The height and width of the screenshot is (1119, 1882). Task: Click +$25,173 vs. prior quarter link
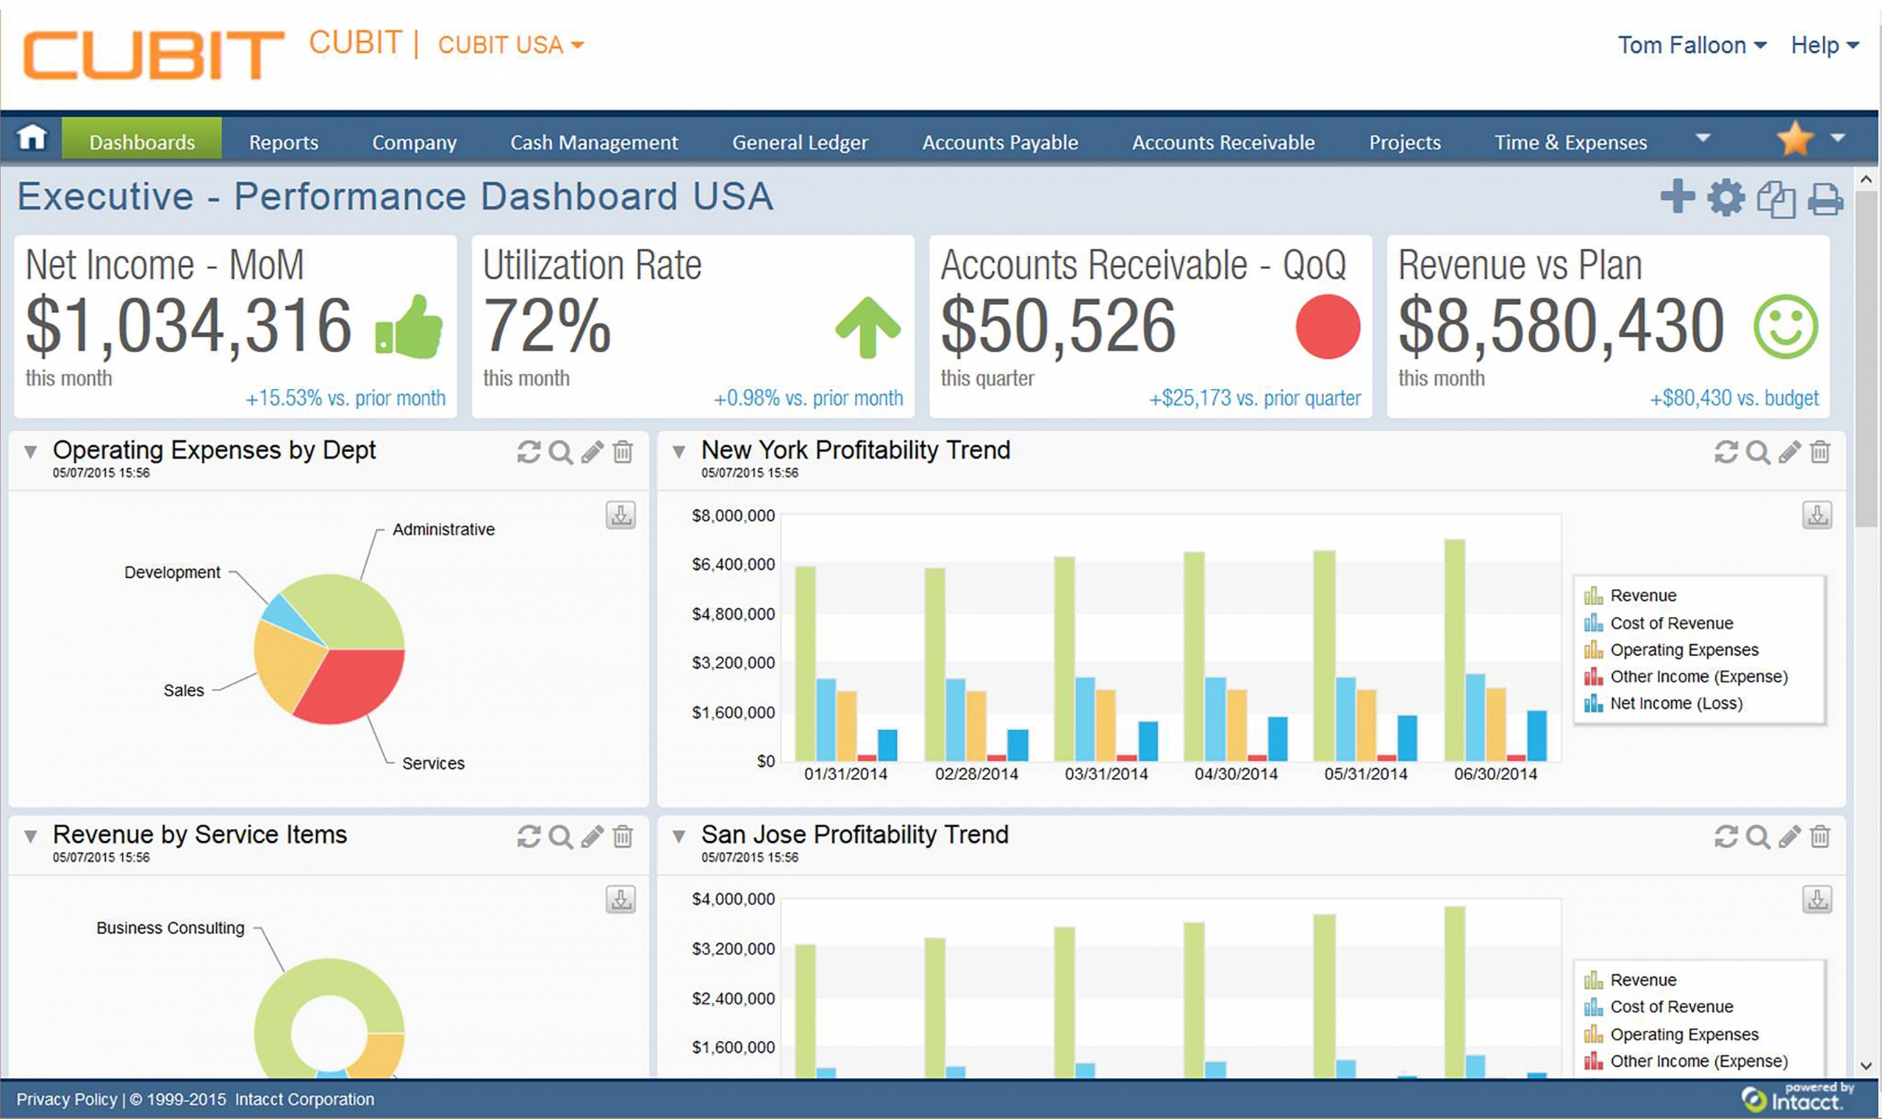pos(1255,398)
